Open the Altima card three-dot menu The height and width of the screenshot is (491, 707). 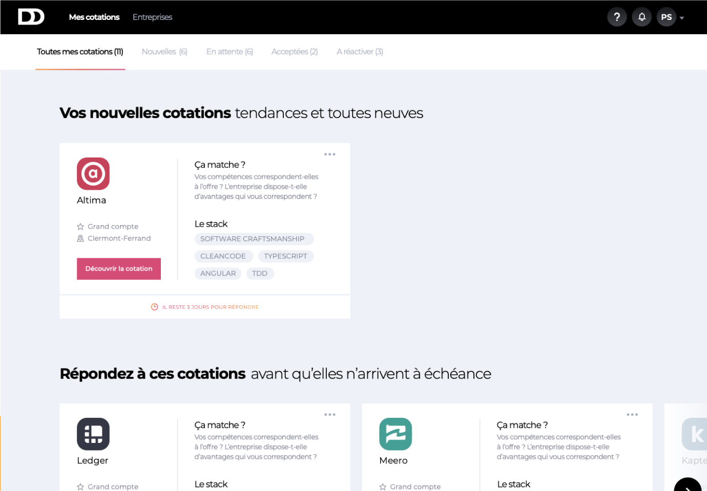click(x=329, y=154)
